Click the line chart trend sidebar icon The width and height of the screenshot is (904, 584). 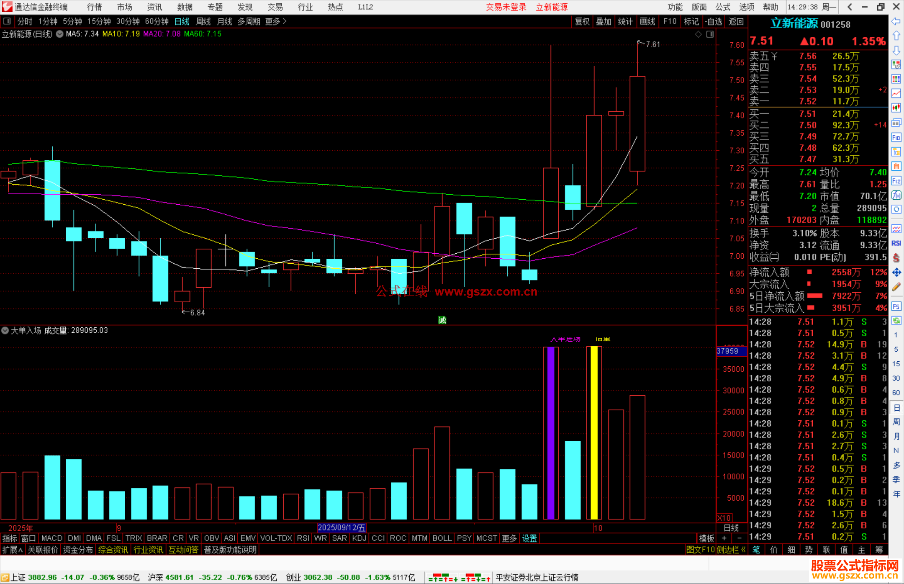coord(896,93)
